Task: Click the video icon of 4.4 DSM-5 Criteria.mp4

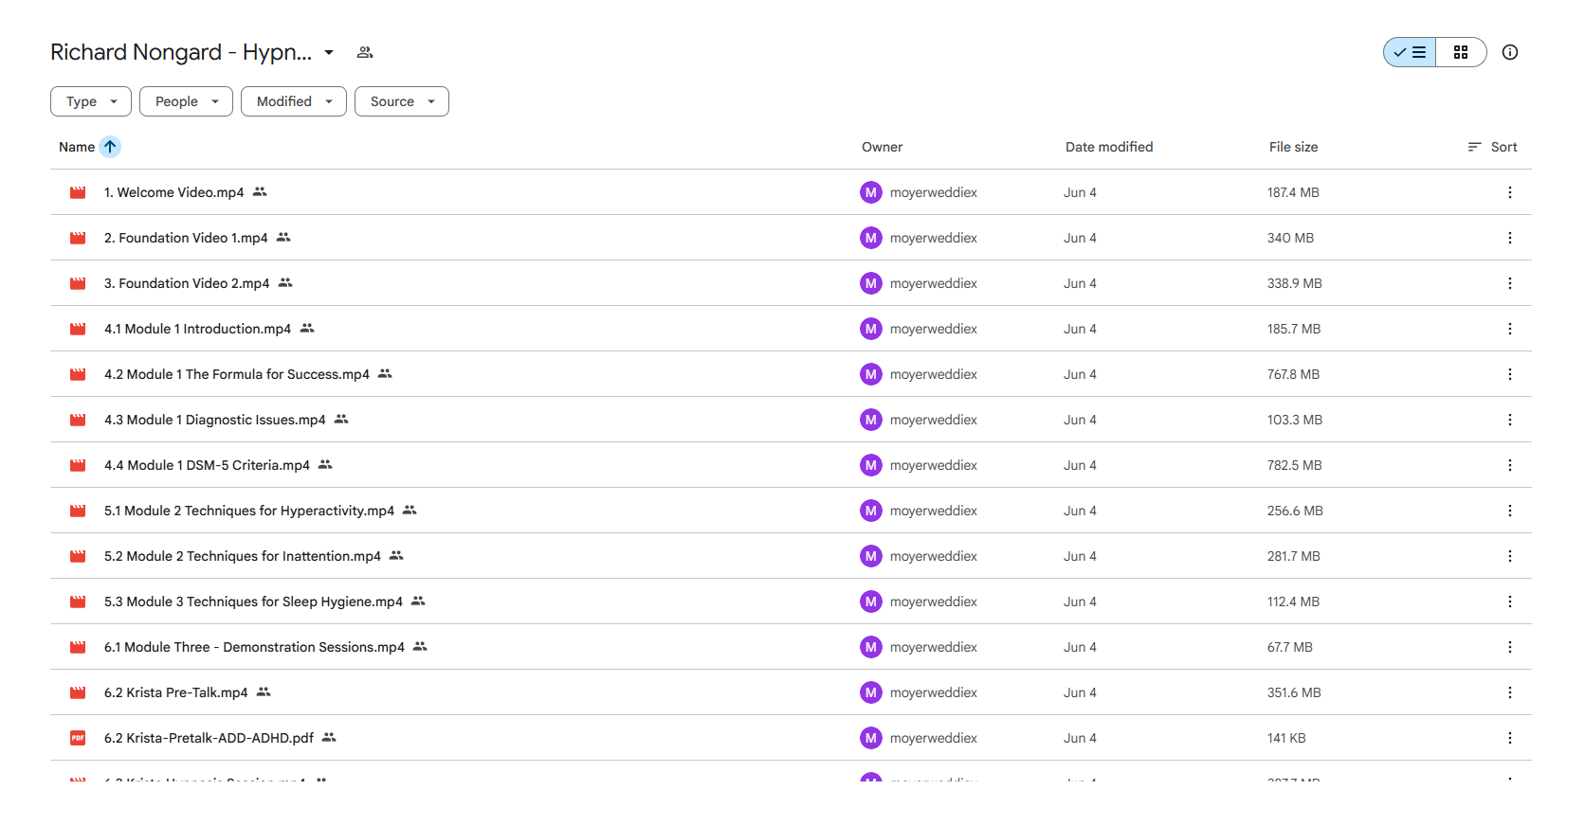Action: (x=78, y=465)
